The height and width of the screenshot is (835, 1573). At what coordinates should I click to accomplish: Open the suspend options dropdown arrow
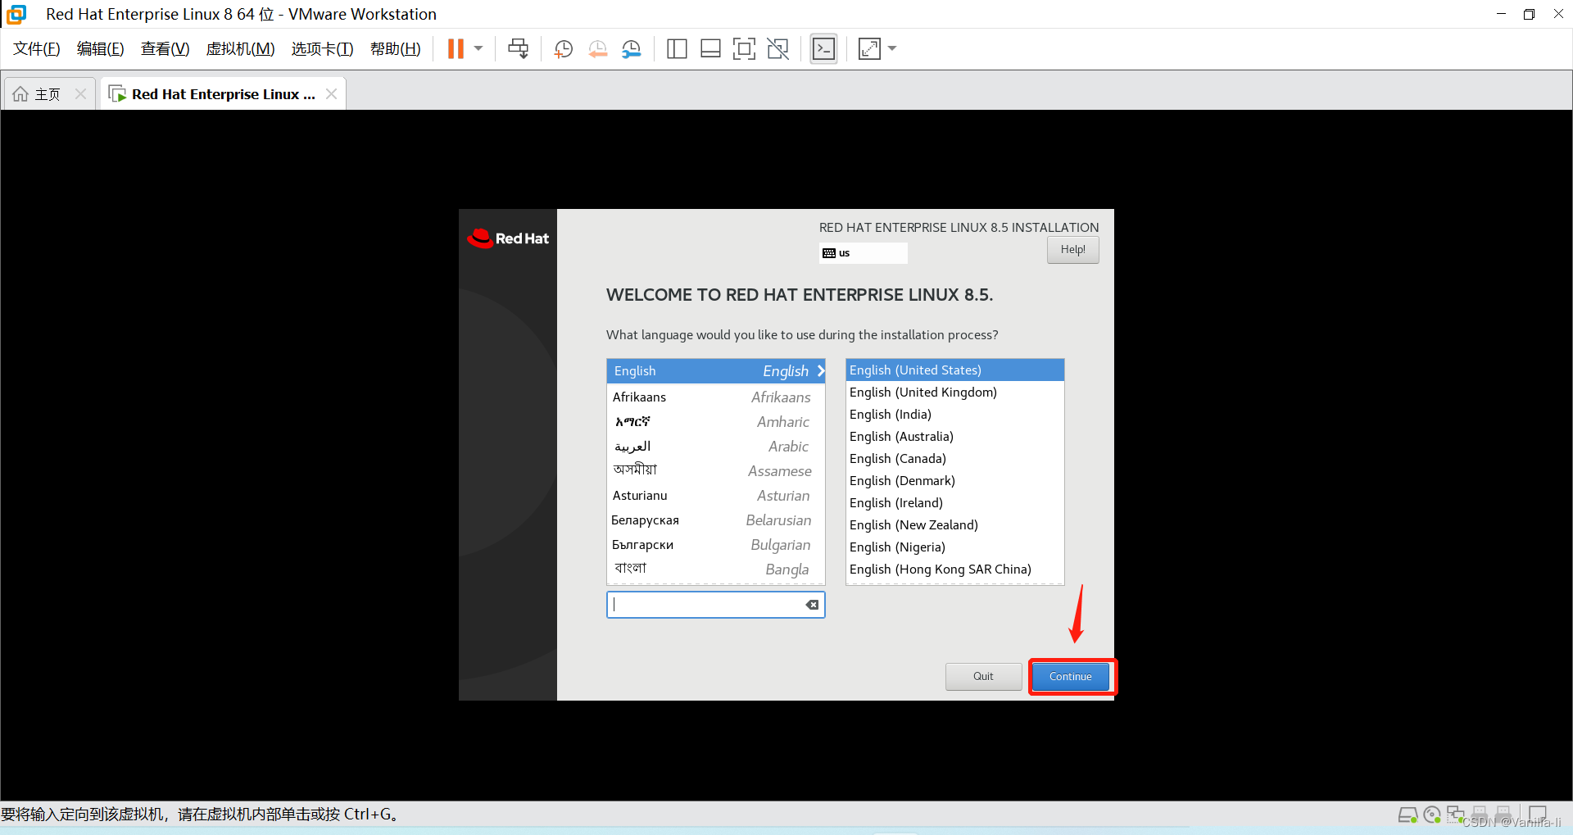click(x=478, y=48)
